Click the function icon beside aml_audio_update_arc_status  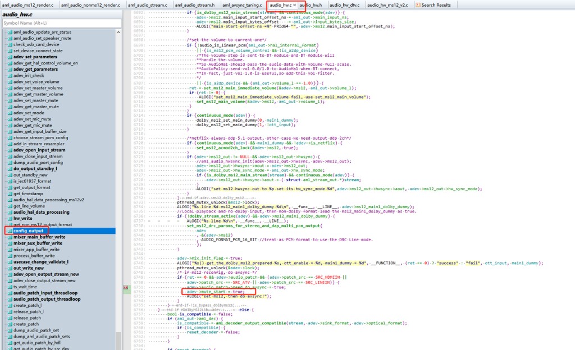[10, 32]
